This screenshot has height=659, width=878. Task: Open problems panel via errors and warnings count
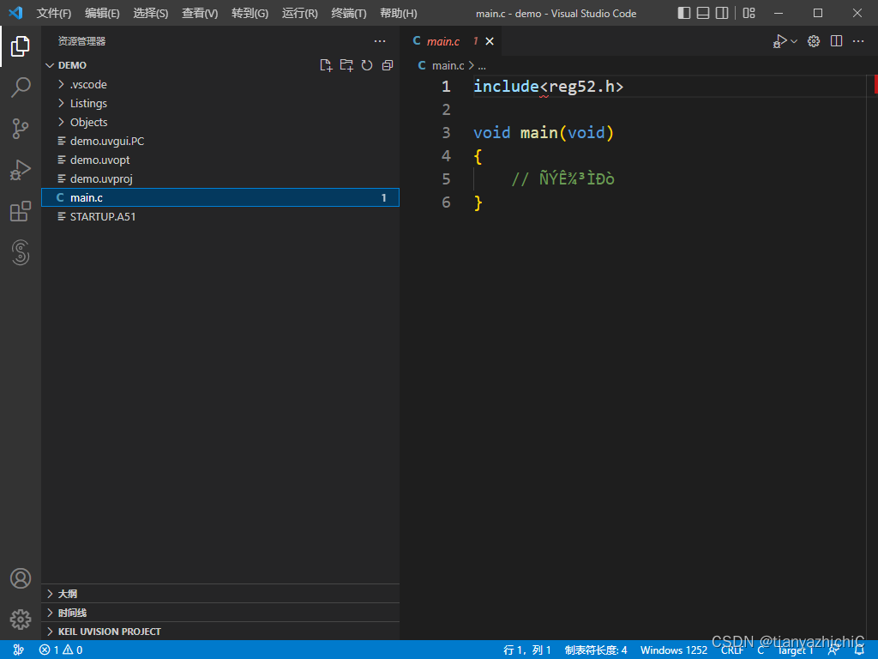click(x=61, y=650)
